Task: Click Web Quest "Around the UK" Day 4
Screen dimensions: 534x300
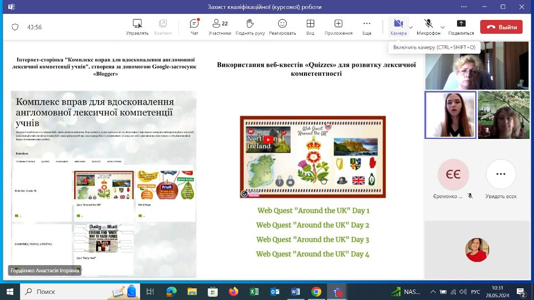Action: pyautogui.click(x=312, y=254)
